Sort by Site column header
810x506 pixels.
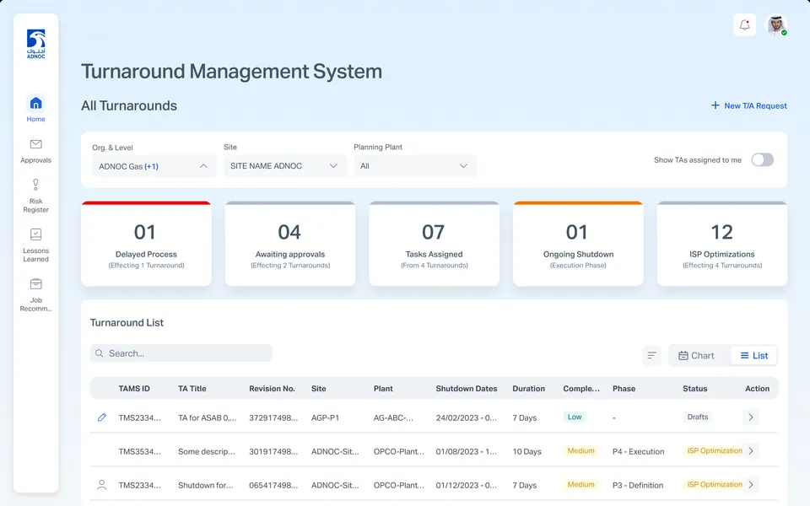point(319,388)
